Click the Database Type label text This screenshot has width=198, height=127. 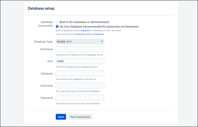coord(44,42)
